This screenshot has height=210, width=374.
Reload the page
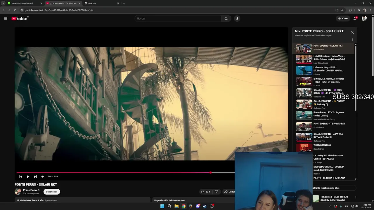15,10
